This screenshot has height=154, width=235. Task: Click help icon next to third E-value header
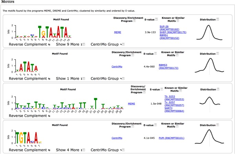162,89
